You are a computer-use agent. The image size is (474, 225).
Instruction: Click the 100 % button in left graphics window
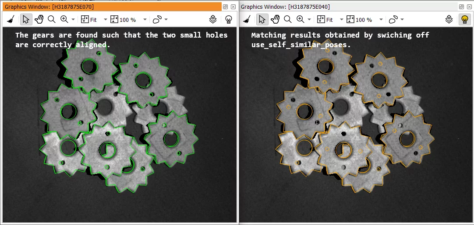123,20
